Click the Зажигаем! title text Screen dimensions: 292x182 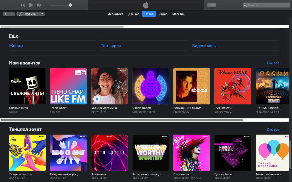tap(99, 174)
